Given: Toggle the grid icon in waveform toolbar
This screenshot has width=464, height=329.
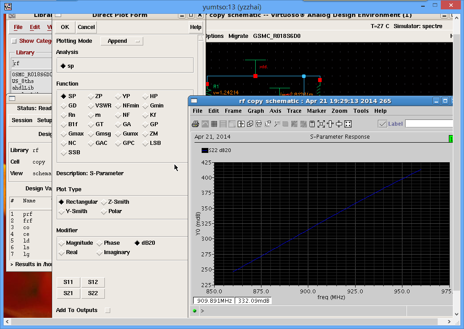Looking at the screenshot, I should tap(214, 124).
